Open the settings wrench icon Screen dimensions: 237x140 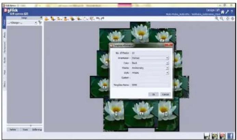[227, 12]
